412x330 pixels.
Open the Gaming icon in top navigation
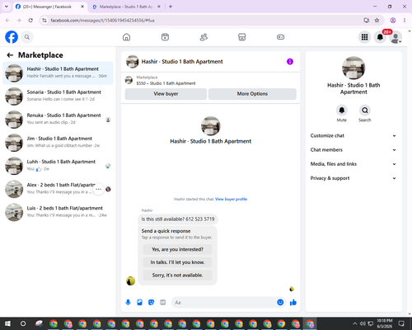280,37
